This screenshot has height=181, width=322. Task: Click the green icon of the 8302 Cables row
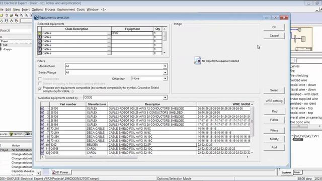[x=39, y=33]
